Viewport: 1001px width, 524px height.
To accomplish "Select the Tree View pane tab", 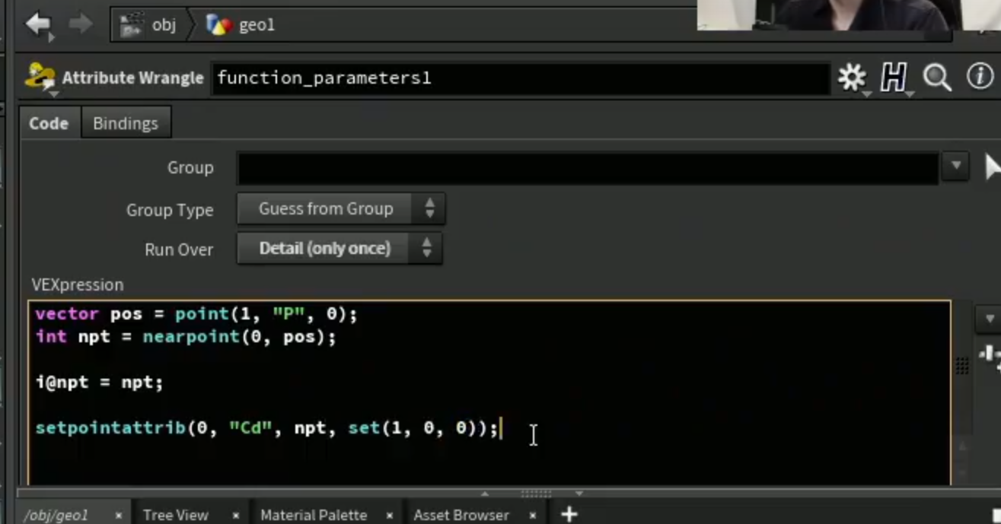I will 175,515.
